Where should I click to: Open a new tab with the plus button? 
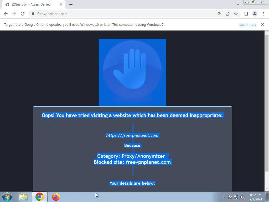pos(71,4)
